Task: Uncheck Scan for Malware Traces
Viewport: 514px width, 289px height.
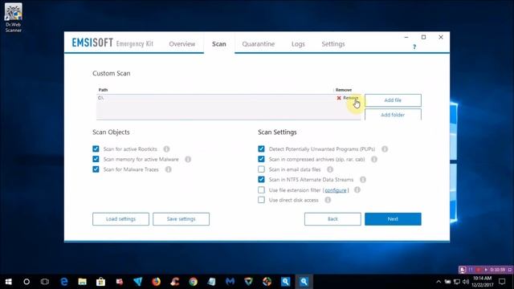Action: coord(96,169)
